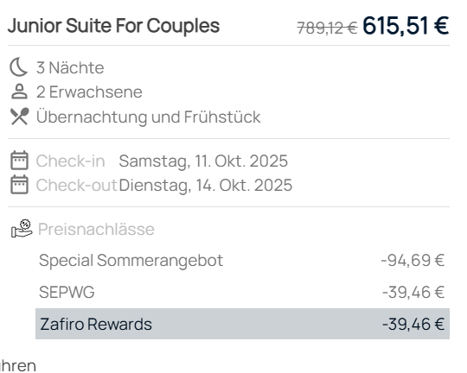The width and height of the screenshot is (467, 373).
Task: Click the calendar icon beside Check-in
Action: (20, 161)
